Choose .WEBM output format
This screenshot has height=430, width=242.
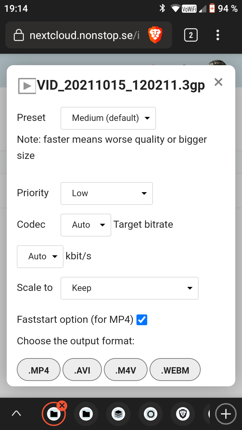[175, 370]
